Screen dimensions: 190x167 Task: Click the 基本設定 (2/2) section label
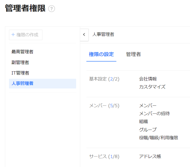click(104, 79)
